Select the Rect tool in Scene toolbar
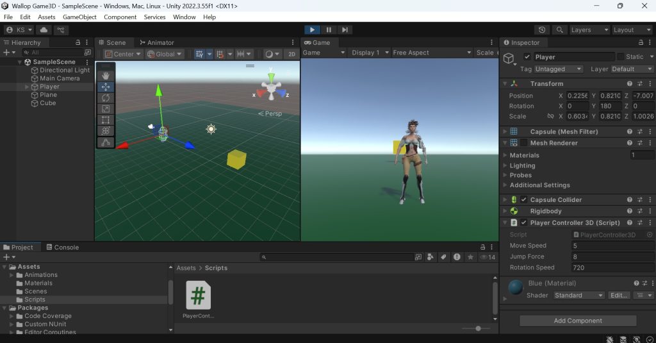Viewport: 656px width, 343px height. 106,120
